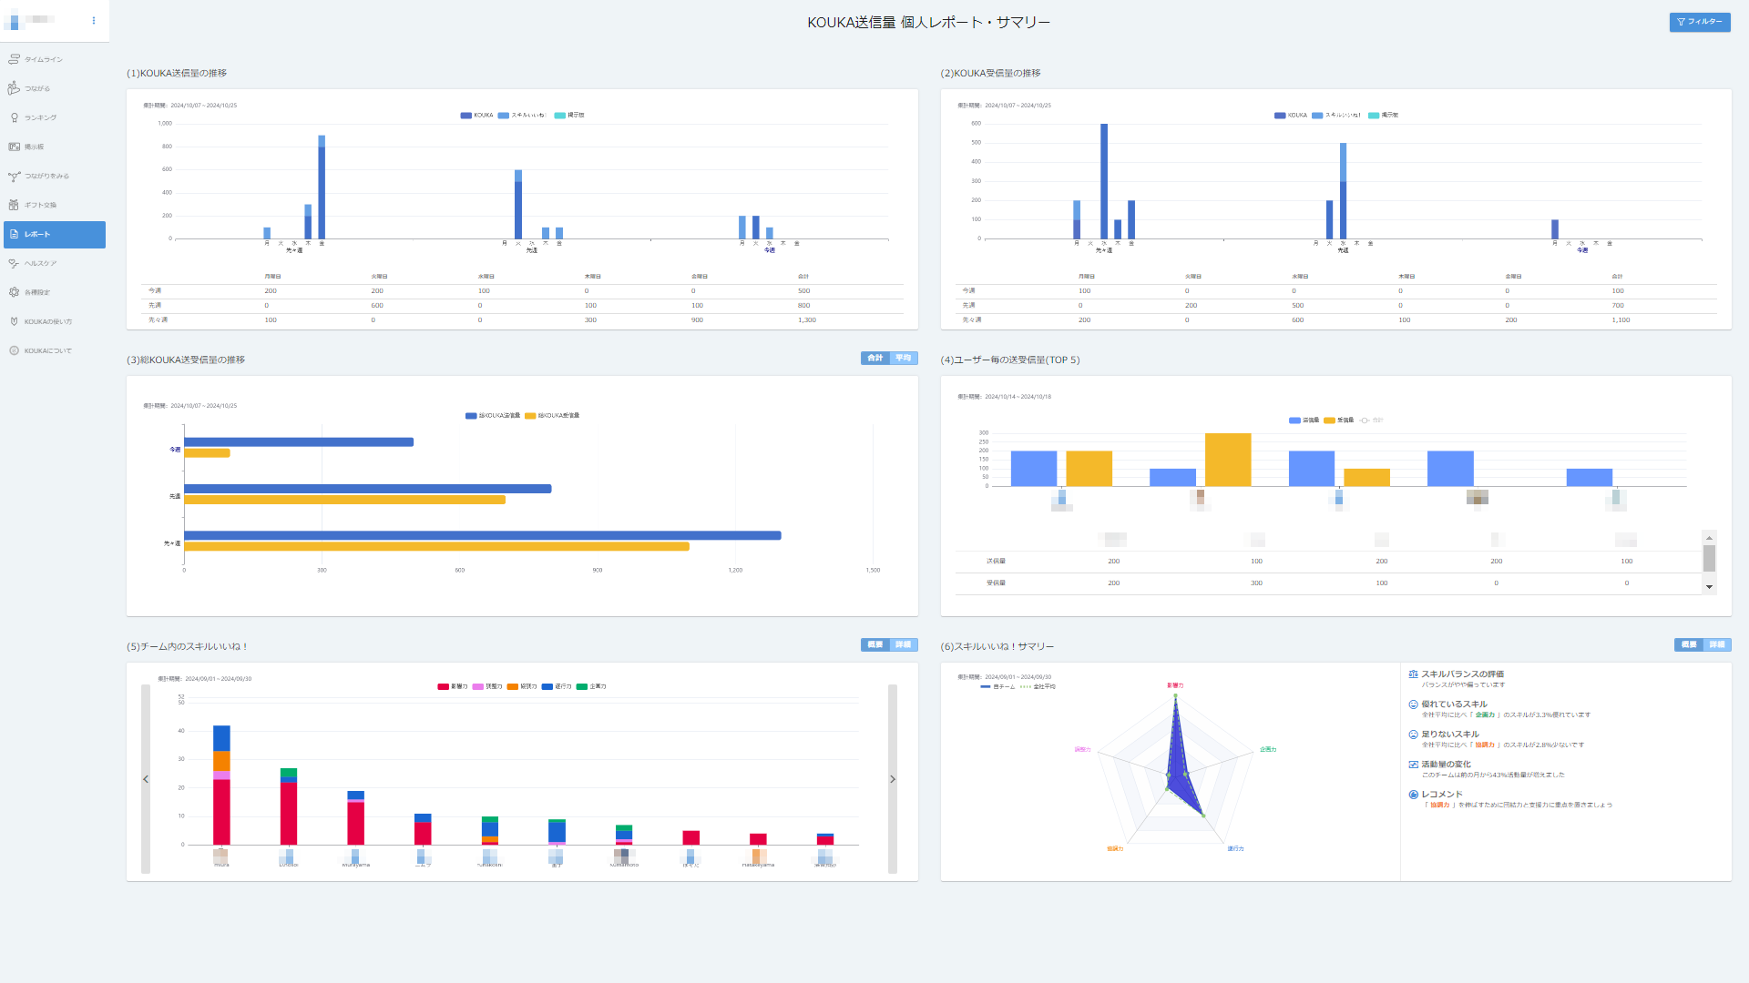The image size is (1749, 983).
Task: Open the つながる sidebar icon
Action: coord(14,88)
